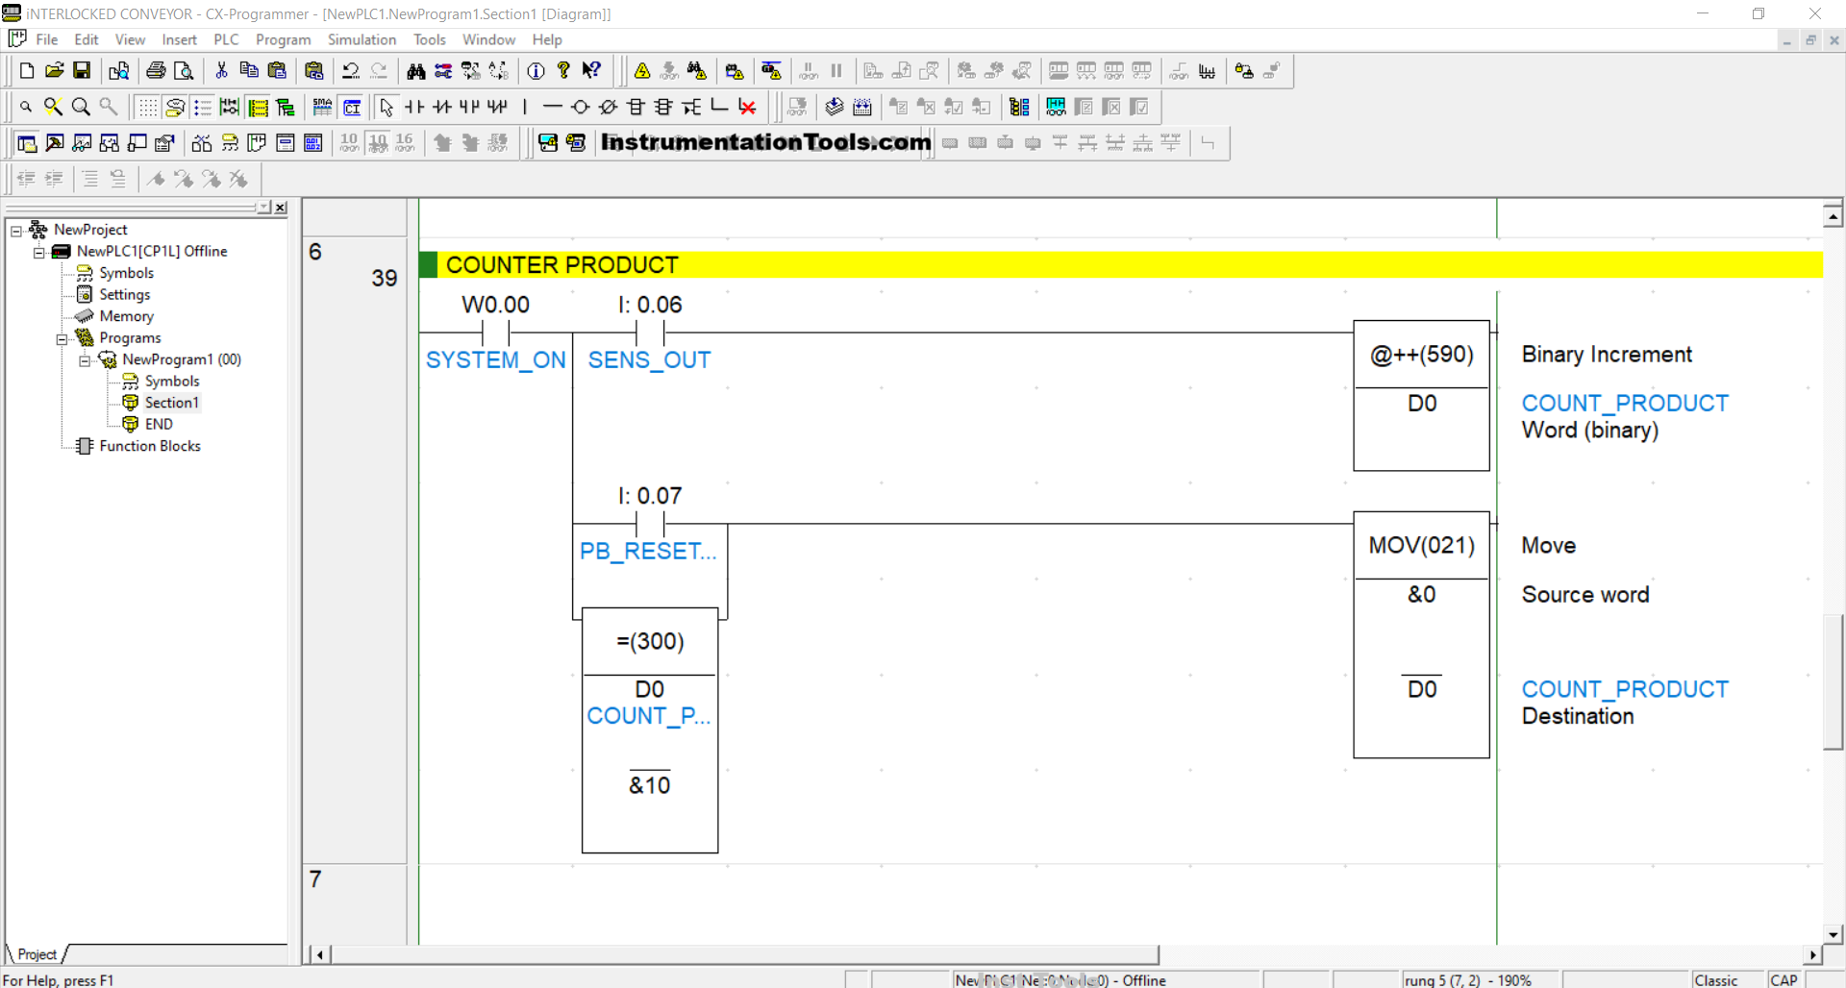Open Find with the binoculars icon
1846x988 pixels.
[x=415, y=71]
